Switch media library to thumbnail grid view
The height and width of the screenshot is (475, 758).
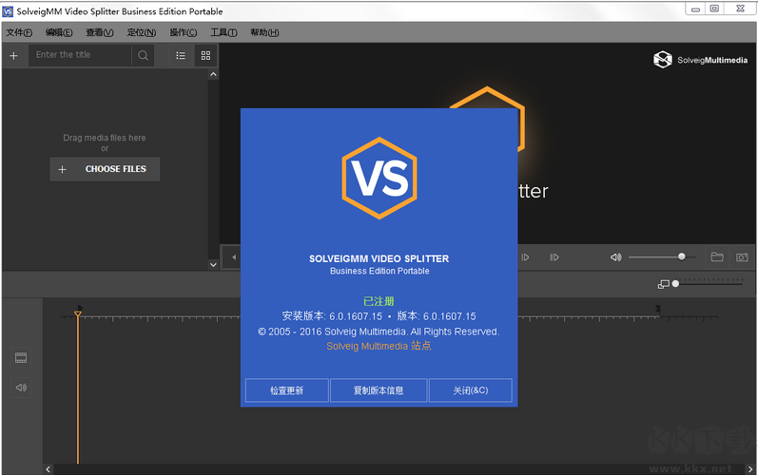coord(205,55)
